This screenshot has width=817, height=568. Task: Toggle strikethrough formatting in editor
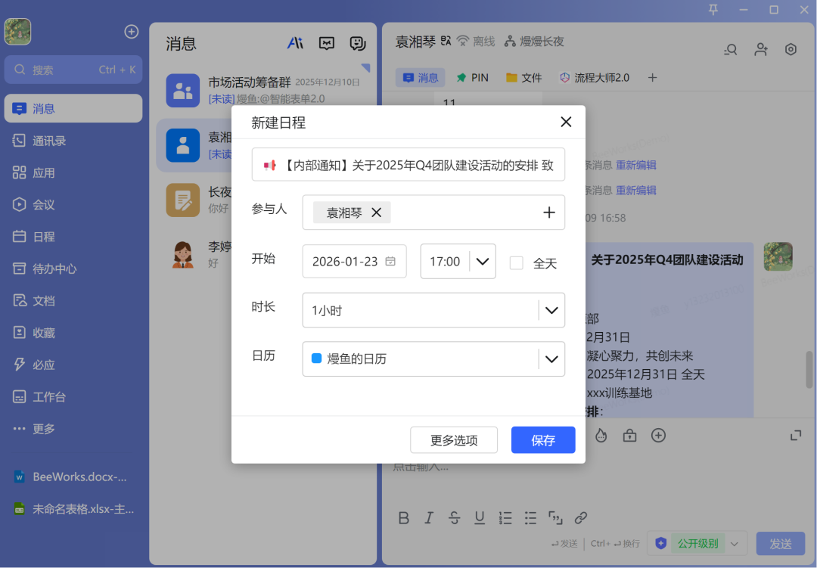click(x=454, y=518)
